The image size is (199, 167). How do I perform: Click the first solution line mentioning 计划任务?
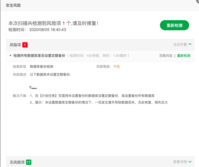92,96
